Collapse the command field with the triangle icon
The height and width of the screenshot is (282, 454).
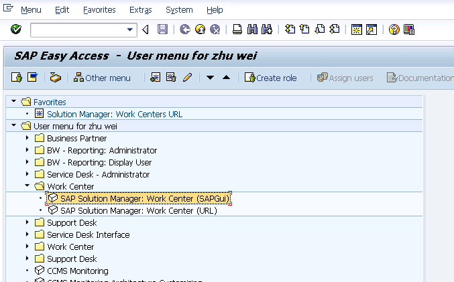pyautogui.click(x=146, y=29)
